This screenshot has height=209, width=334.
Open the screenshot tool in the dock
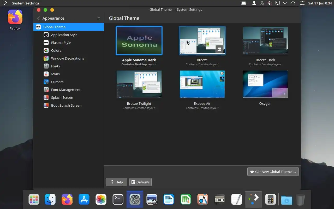tap(152, 200)
